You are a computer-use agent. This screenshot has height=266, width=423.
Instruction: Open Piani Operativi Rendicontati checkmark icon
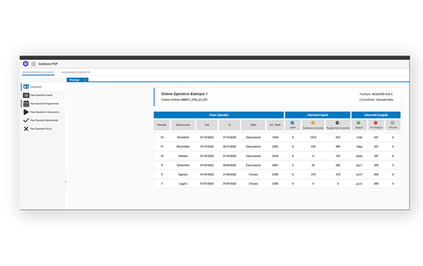point(26,121)
